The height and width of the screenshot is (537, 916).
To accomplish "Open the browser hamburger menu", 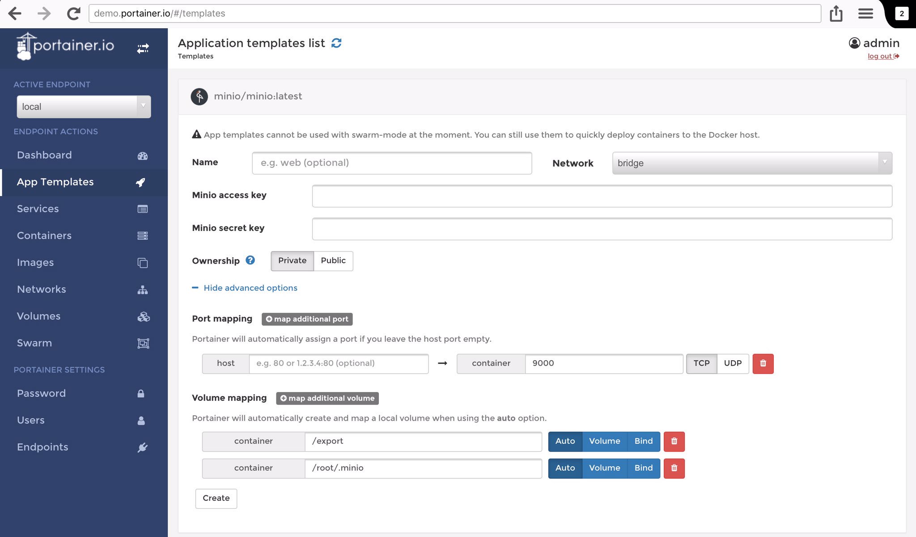I will pos(865,13).
